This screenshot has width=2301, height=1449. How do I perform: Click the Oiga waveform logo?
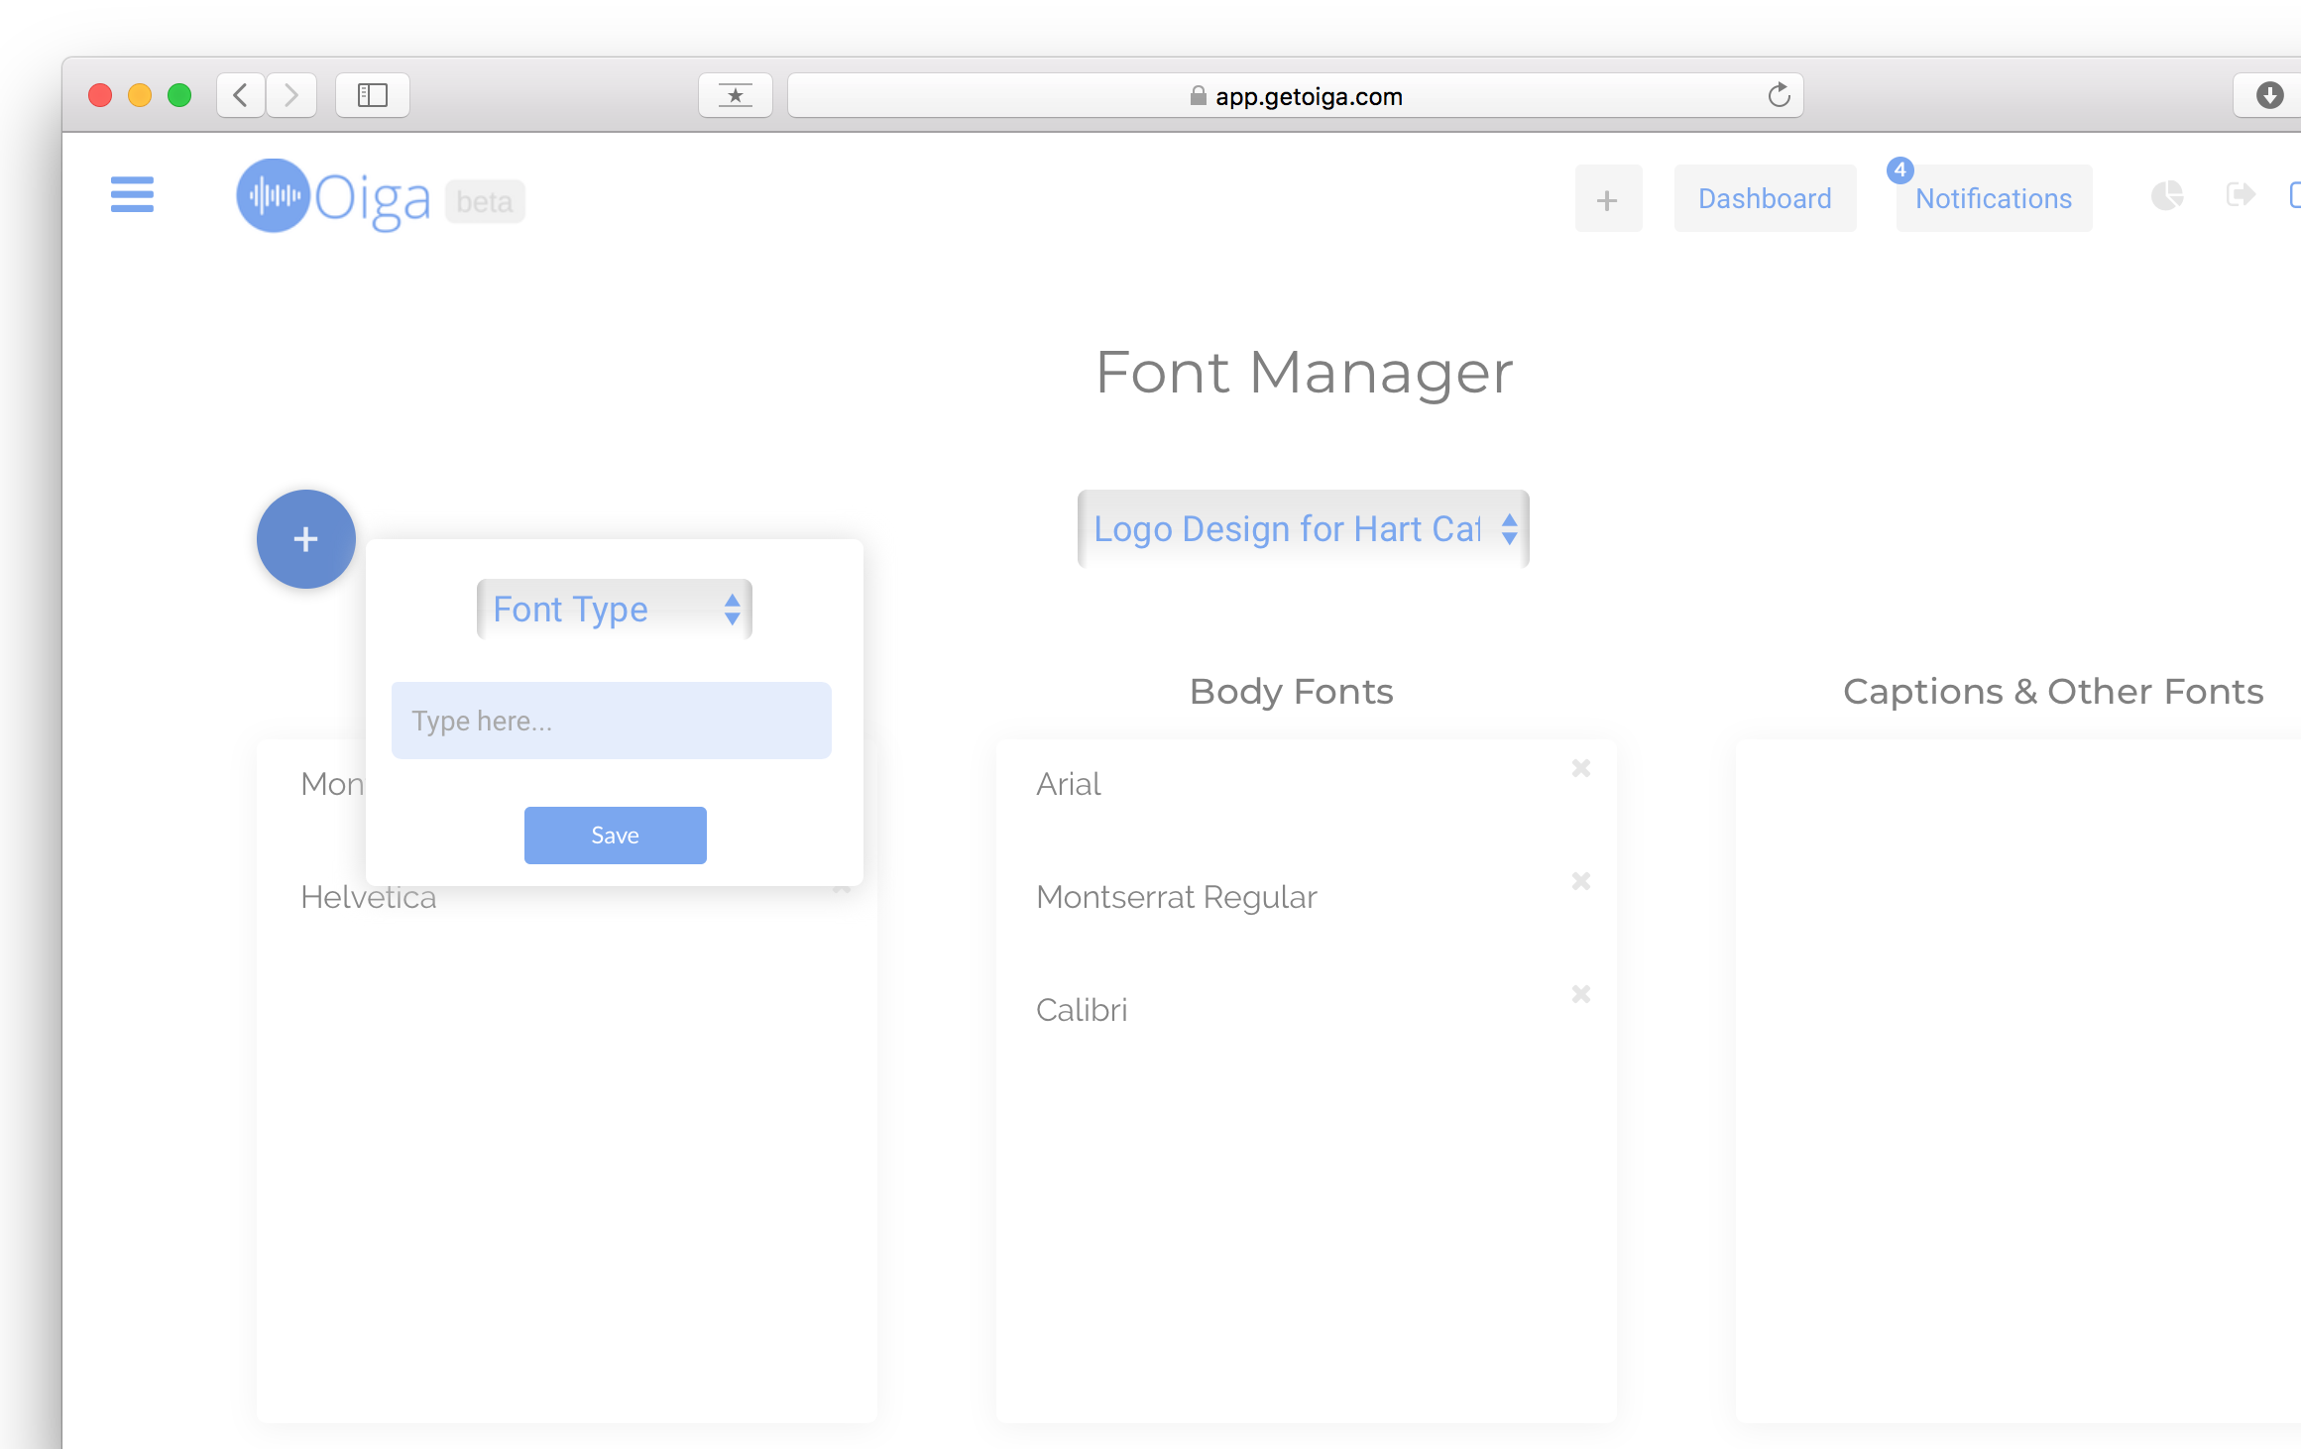pos(273,195)
